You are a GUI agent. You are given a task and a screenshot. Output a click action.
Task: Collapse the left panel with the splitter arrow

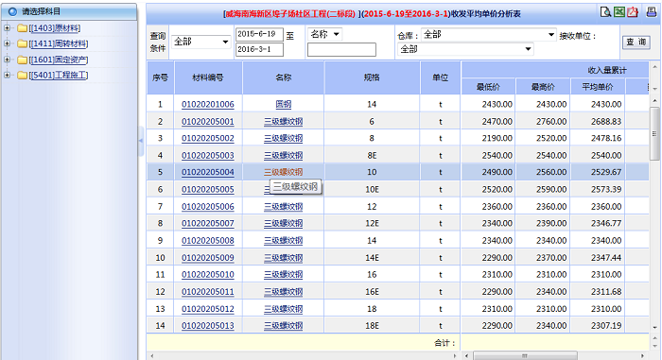point(141,141)
